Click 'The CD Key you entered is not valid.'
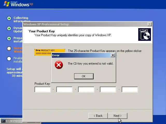166x124 pixels. pyautogui.click(x=91, y=64)
